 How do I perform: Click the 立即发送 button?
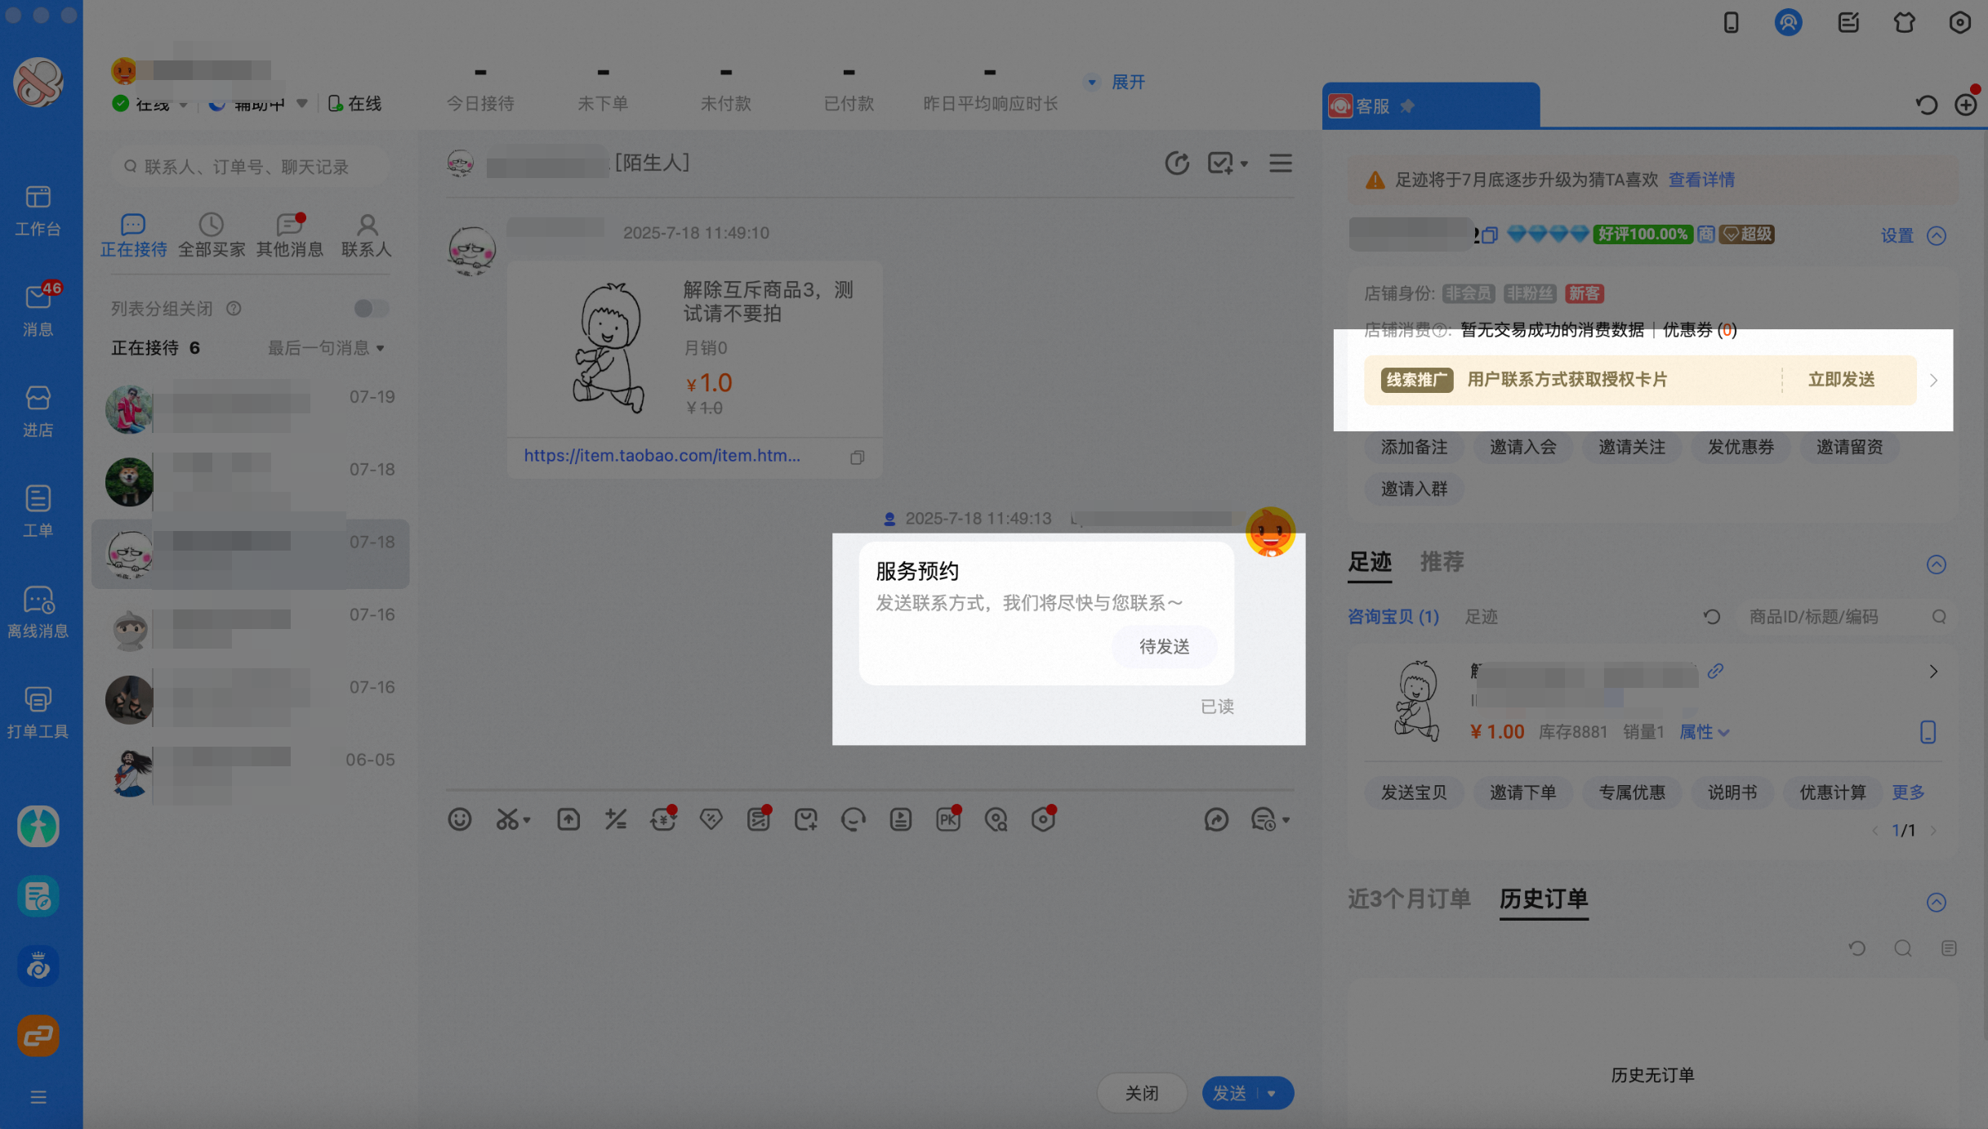(1841, 380)
